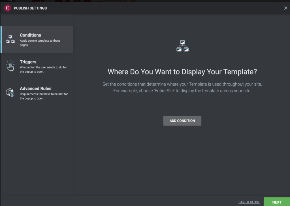Click text 'For example, choose Entire Site'
The height and width of the screenshot is (206, 290).
pyautogui.click(x=144, y=91)
